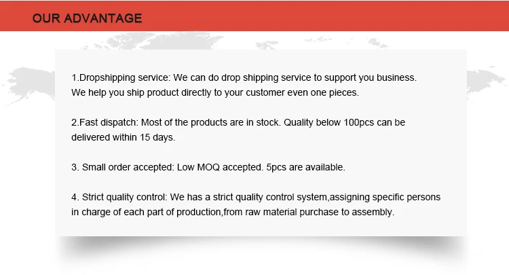Click the line starting "in charge of each part"
Viewport: 509px width, 275px height.
[x=233, y=212]
